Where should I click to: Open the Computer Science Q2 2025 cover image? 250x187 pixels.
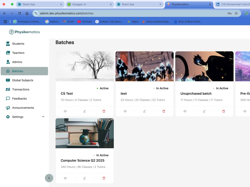(x=85, y=133)
